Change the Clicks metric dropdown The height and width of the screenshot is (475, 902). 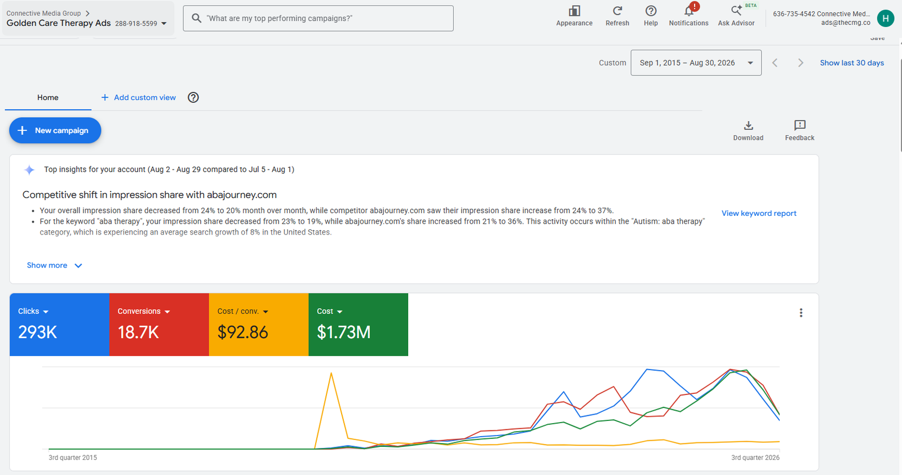point(33,311)
